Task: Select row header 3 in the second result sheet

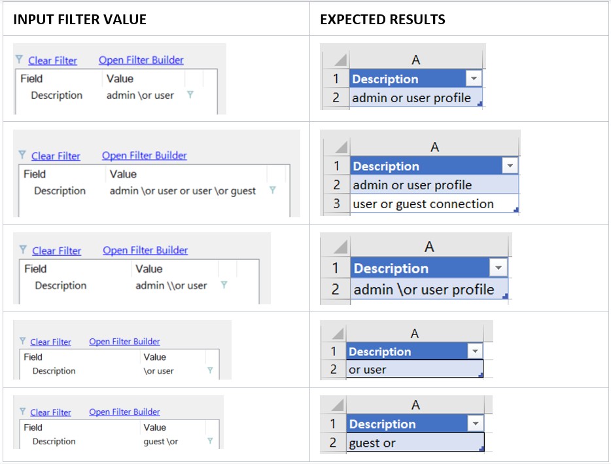Action: pos(336,204)
